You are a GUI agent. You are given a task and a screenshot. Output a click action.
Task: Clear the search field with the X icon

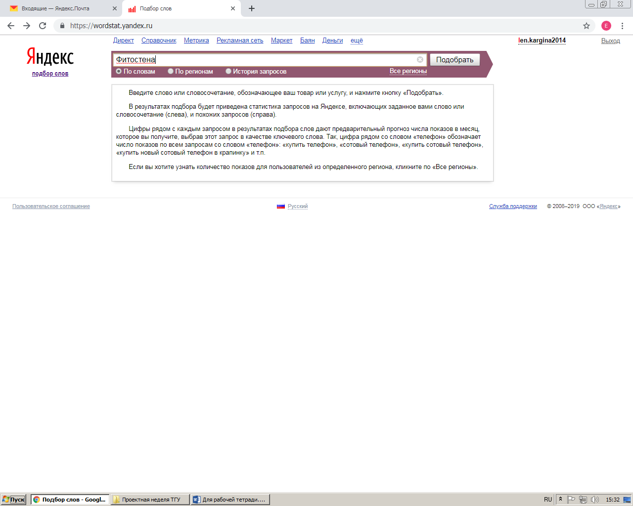420,60
